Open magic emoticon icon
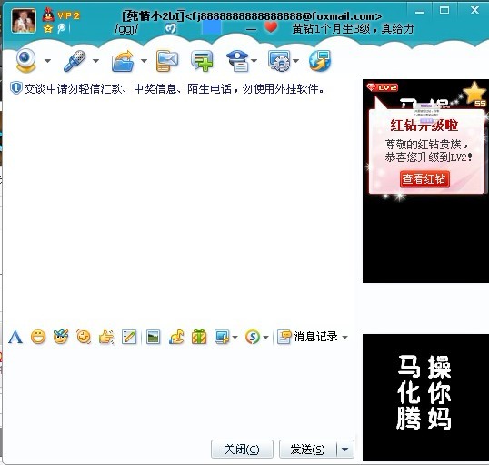Screen dimensions: 489x465 (61, 337)
